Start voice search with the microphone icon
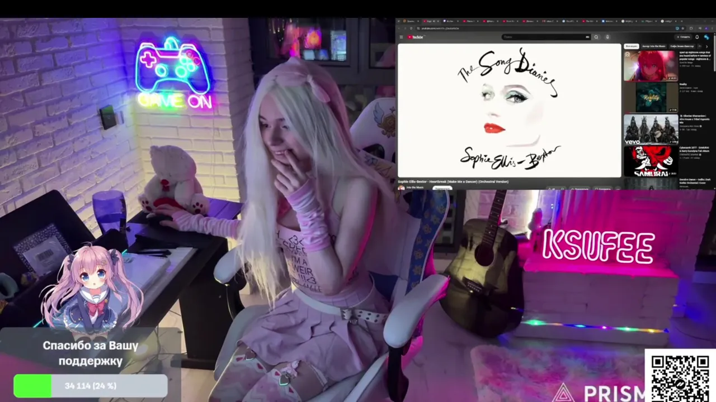This screenshot has width=716, height=402. coord(607,37)
